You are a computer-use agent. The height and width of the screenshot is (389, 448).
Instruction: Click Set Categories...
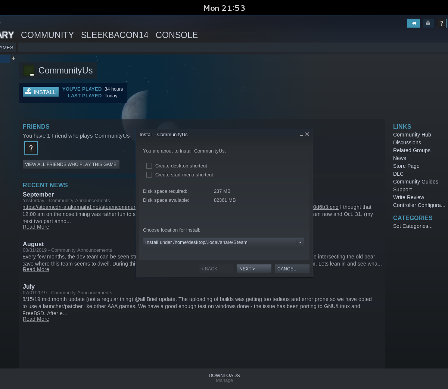[413, 226]
